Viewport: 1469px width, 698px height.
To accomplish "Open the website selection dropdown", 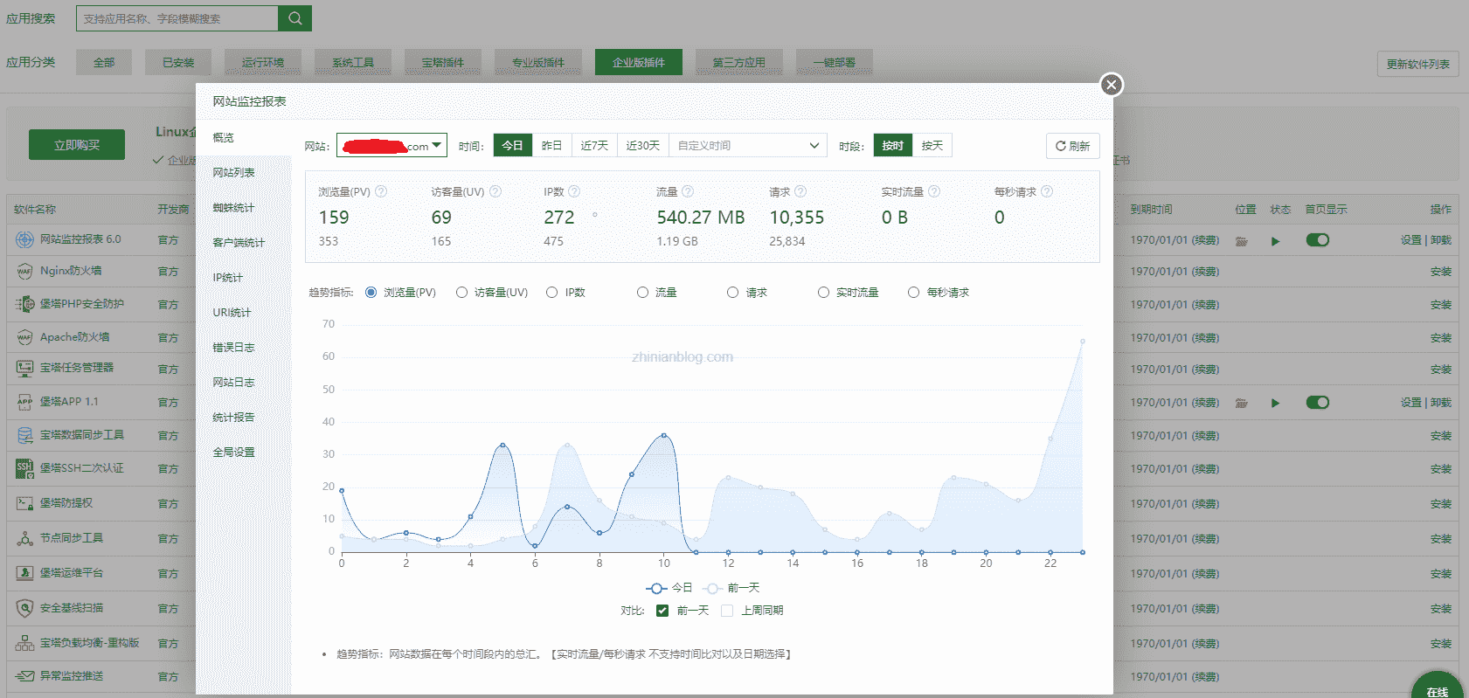I will click(392, 146).
